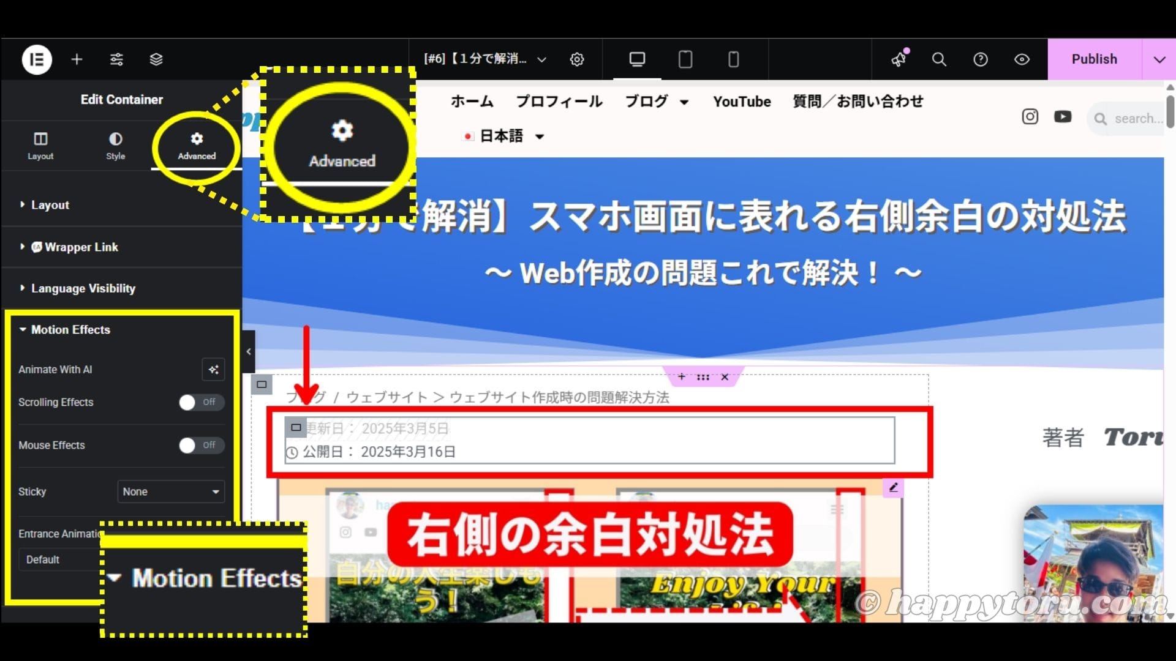Switch to tablet preview mode
Image resolution: width=1176 pixels, height=661 pixels.
click(x=685, y=59)
